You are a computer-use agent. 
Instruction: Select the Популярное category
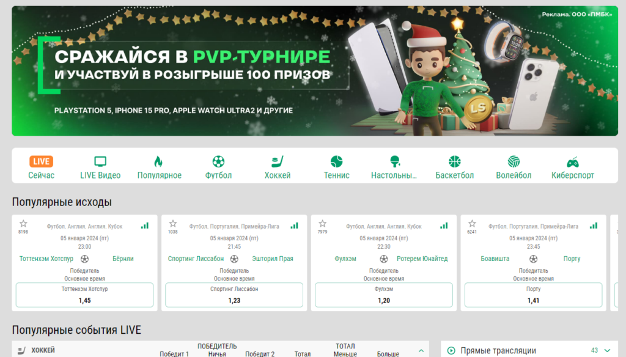(x=160, y=167)
